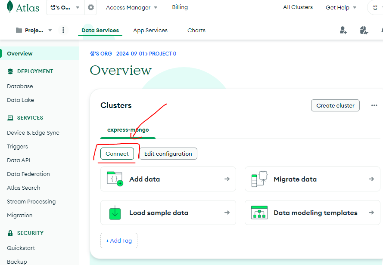Viewport: 383px width, 265px height.
Task: Open the Migrate data card
Action: click(312, 179)
